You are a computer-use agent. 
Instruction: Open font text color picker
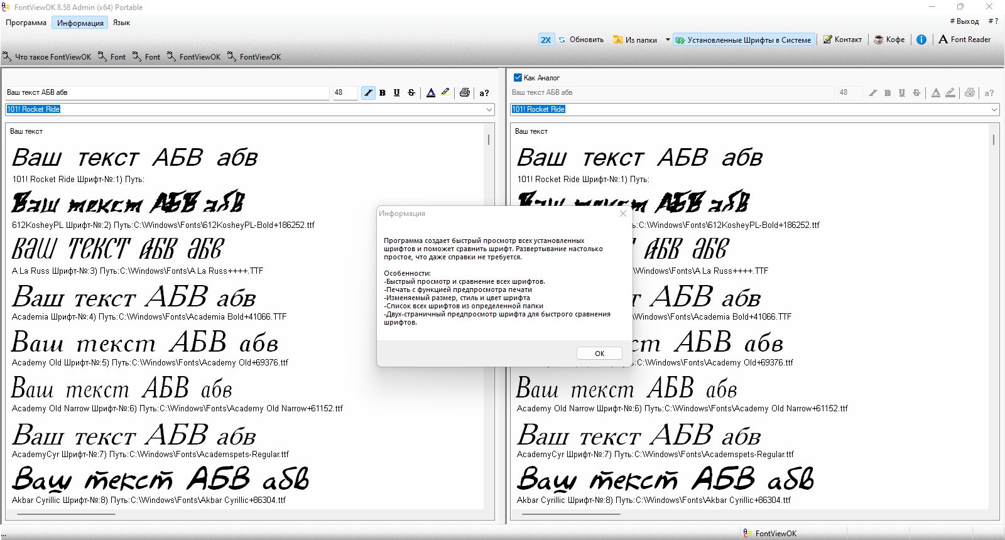(431, 93)
